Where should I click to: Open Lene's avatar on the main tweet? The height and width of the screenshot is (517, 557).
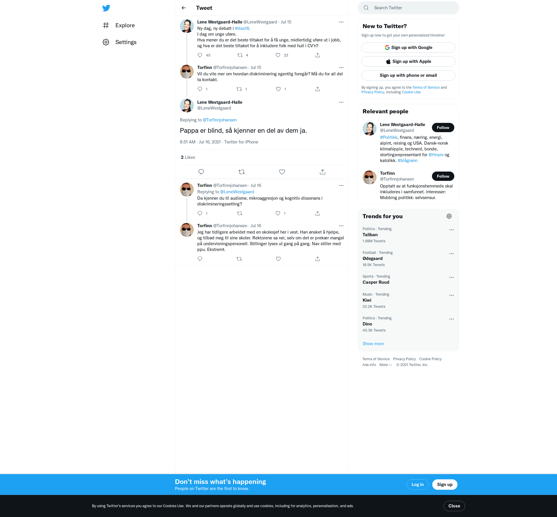coord(187,106)
